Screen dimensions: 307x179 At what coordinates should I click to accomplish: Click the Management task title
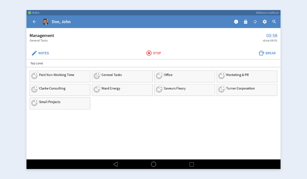[x=42, y=35]
